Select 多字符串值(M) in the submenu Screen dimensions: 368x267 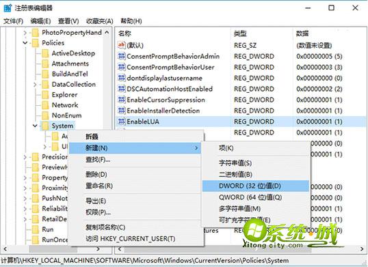coord(255,209)
